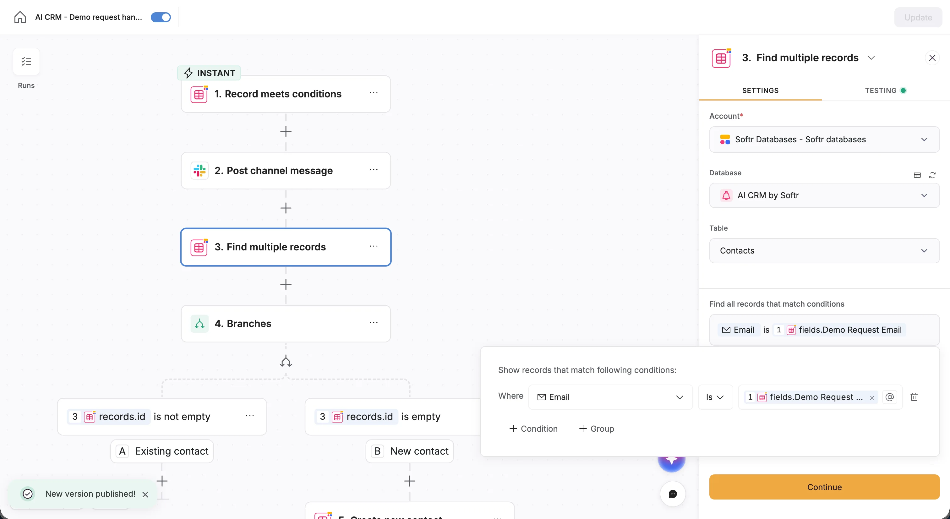Dismiss the New version published notification
The width and height of the screenshot is (950, 519).
[145, 494]
